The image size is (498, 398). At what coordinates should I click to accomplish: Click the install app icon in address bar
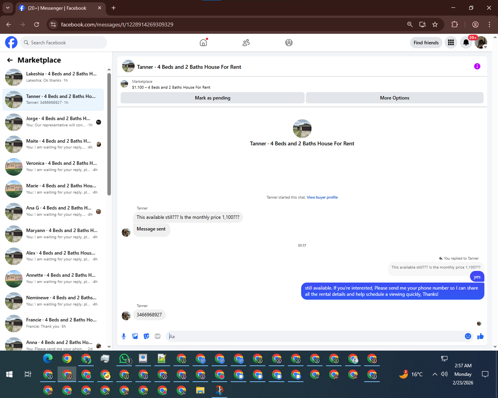click(x=423, y=24)
